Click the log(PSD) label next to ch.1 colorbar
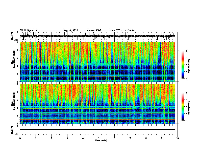 189,66
